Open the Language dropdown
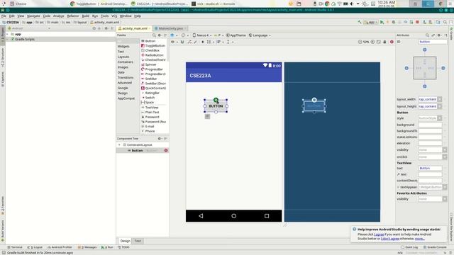 pyautogui.click(x=260, y=35)
